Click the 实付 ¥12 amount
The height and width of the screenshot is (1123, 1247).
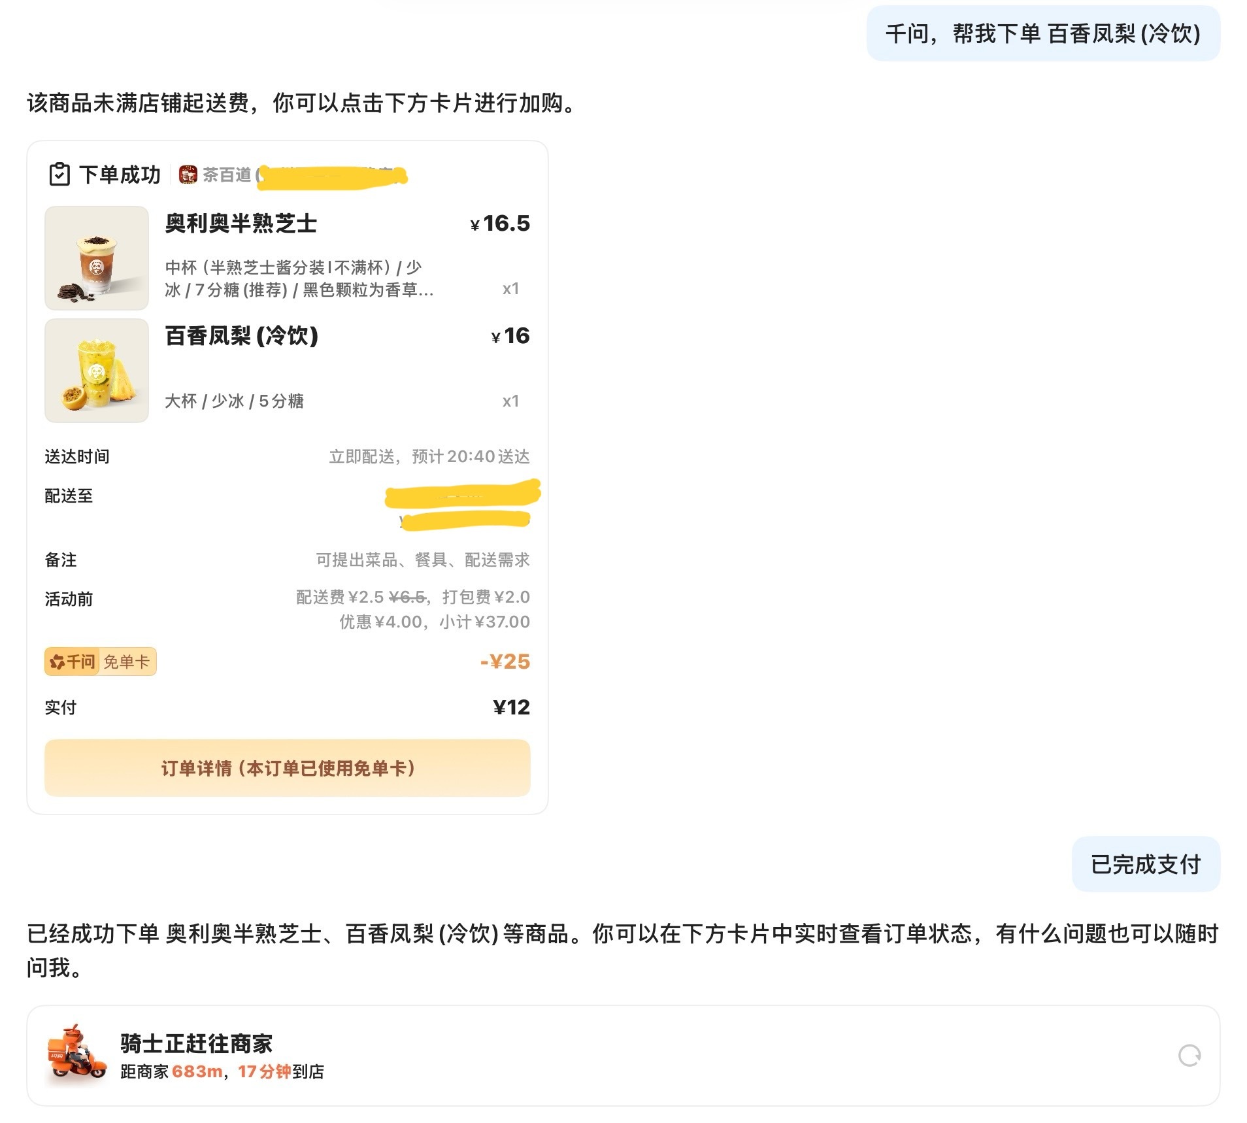pos(512,707)
